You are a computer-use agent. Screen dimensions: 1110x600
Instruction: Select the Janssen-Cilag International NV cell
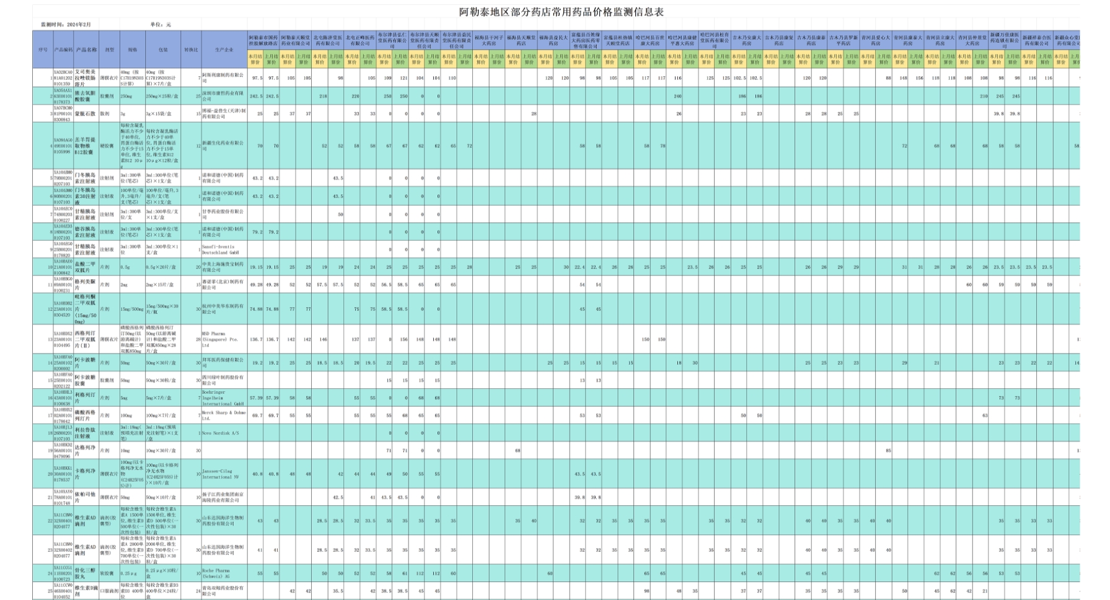point(224,474)
